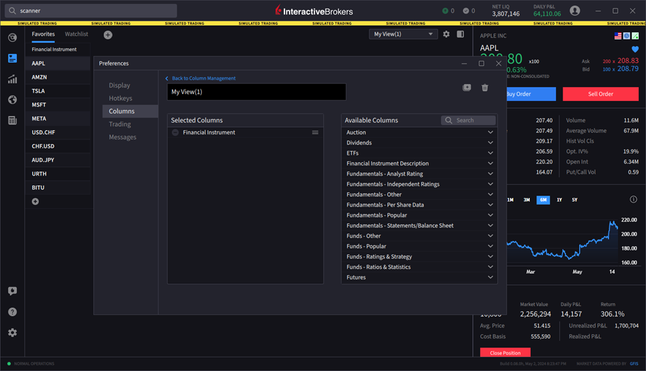This screenshot has width=646, height=371.
Task: Click the green chart icon in the AAPL panel
Action: [635, 36]
